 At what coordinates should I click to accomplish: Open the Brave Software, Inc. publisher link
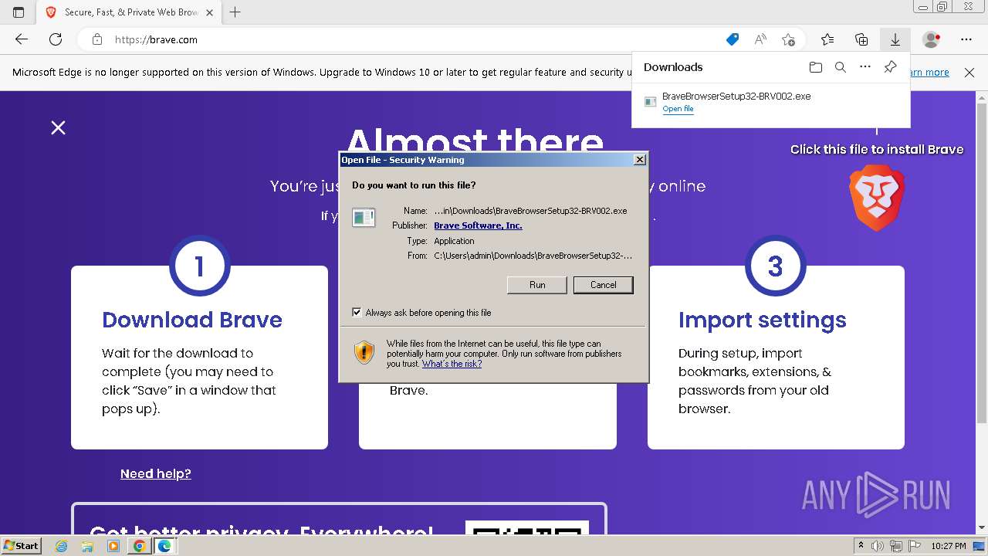[478, 225]
